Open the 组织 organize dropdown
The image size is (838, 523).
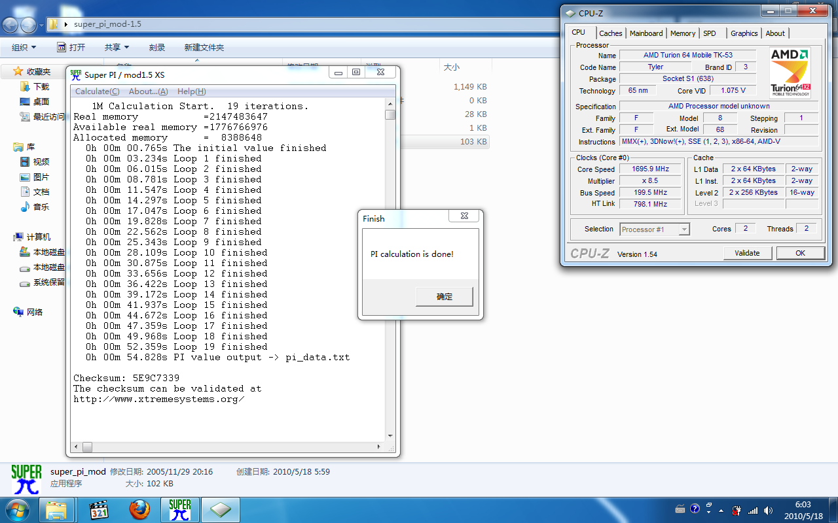[24, 47]
